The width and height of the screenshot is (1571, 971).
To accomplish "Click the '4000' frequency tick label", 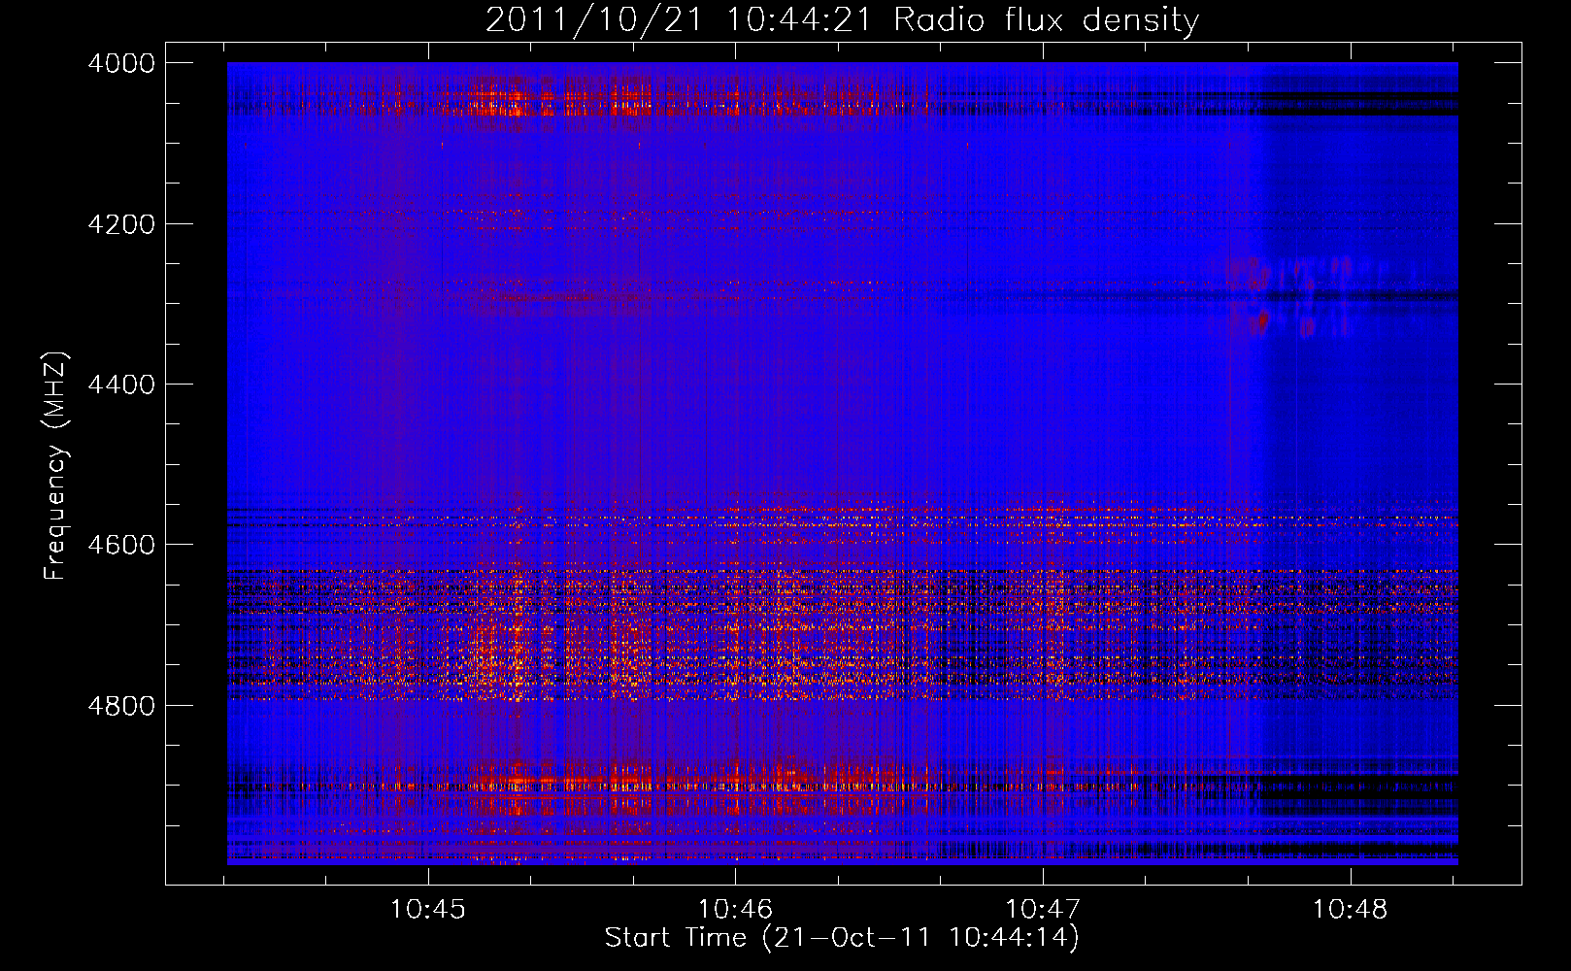I will pyautogui.click(x=121, y=64).
